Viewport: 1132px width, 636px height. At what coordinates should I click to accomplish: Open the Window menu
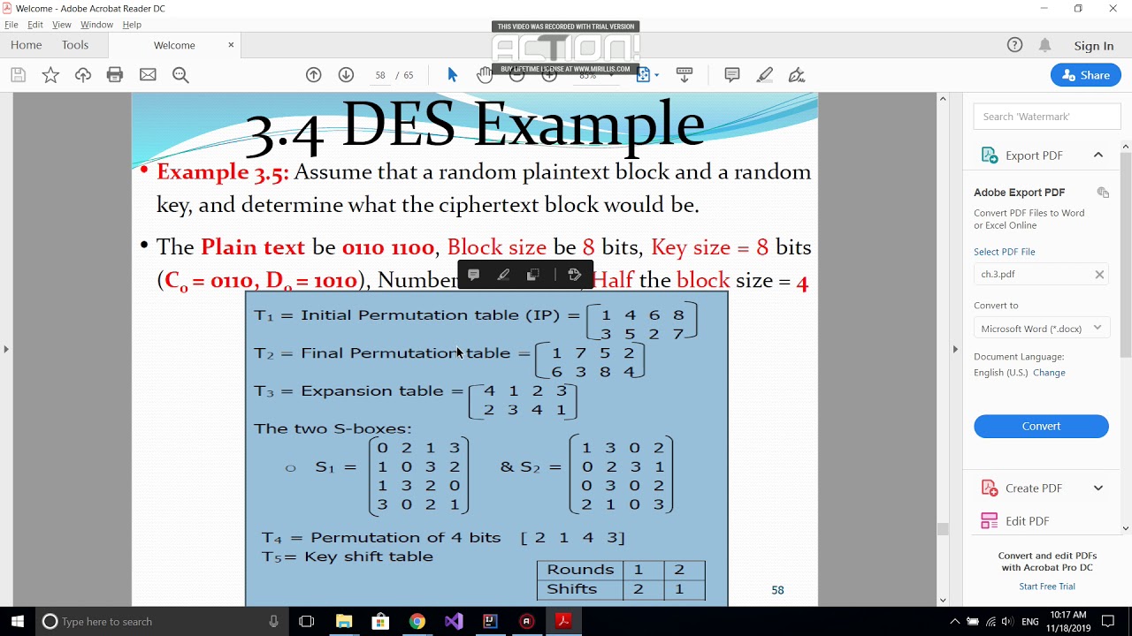[x=96, y=25]
